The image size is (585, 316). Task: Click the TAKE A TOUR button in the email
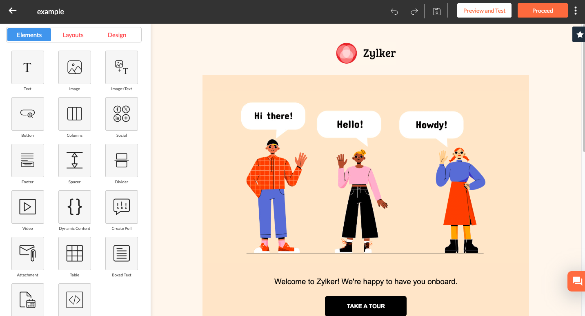366,306
